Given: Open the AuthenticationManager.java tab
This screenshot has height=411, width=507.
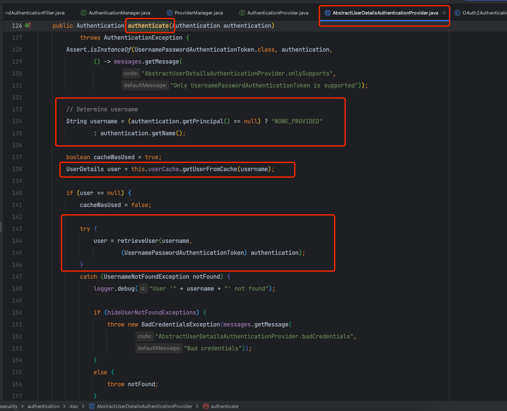Looking at the screenshot, I should pyautogui.click(x=119, y=13).
